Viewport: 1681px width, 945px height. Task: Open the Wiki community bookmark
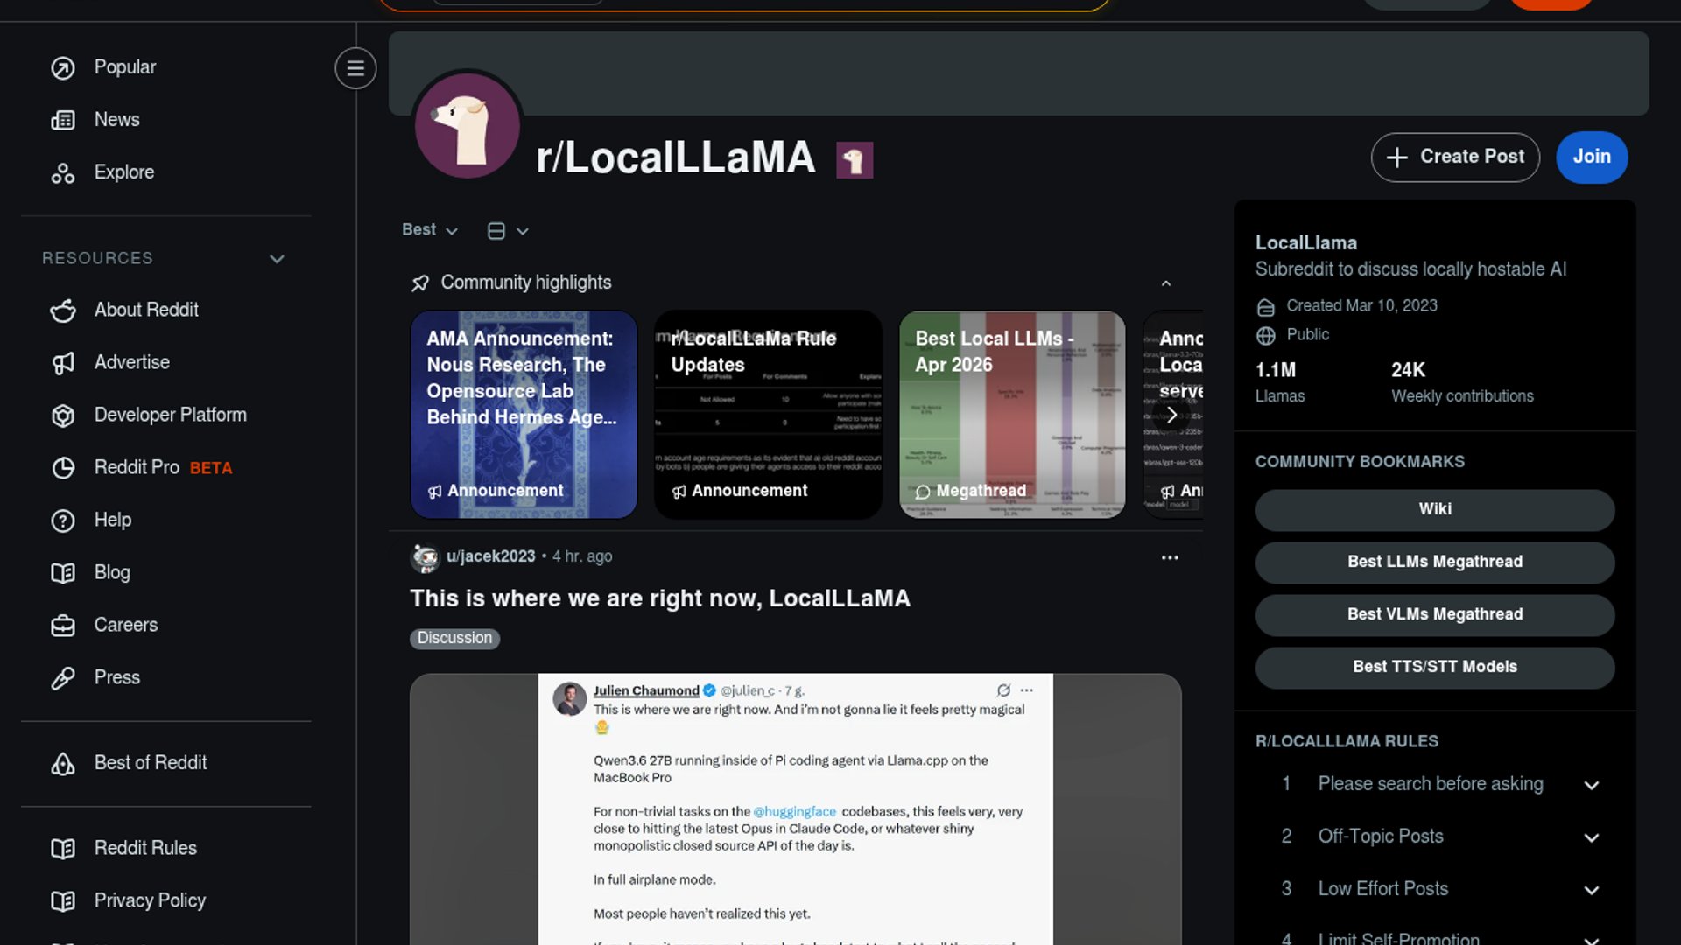tap(1435, 510)
